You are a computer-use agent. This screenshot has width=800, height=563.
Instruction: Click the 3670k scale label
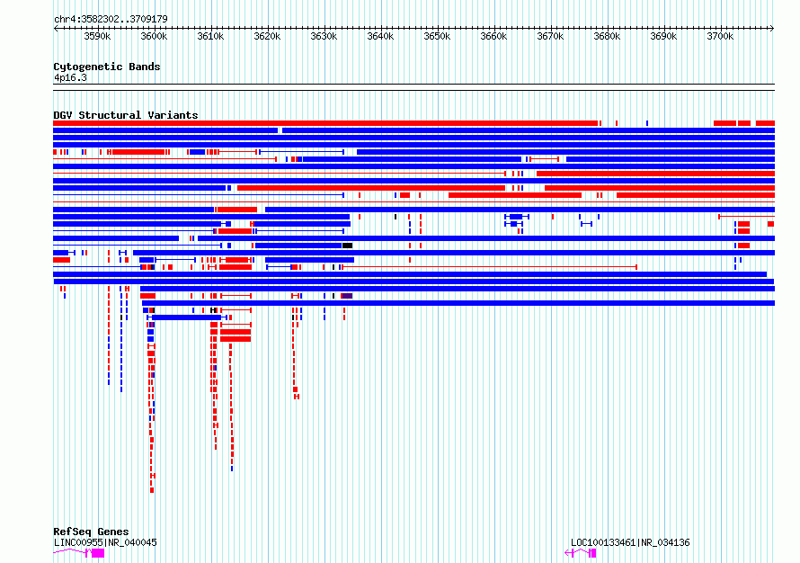550,36
